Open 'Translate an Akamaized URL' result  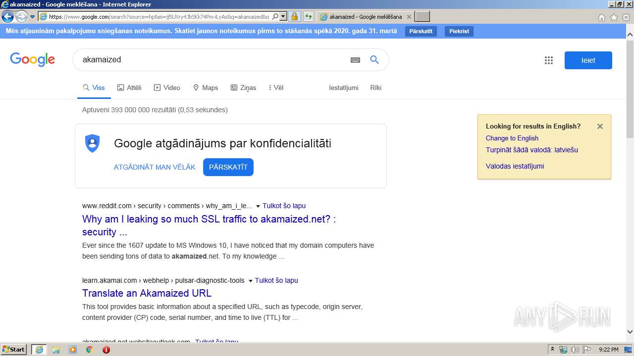[147, 293]
